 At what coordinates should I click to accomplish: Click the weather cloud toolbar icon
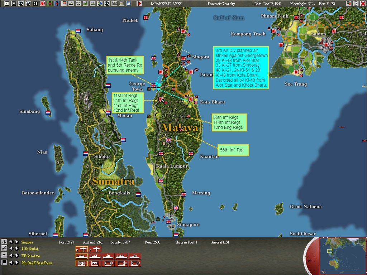128,3
